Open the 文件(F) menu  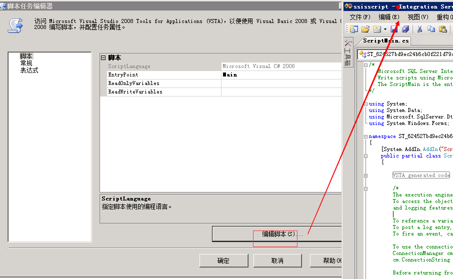[x=360, y=17]
